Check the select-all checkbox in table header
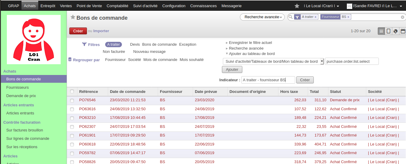Image resolution: width=406 pixels, height=164 pixels. pos(72,91)
